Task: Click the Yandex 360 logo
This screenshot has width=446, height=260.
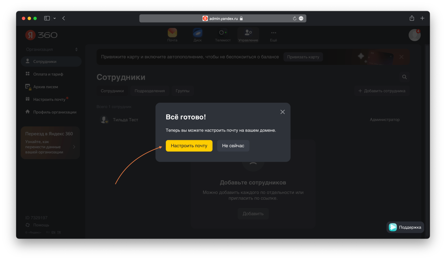Action: [41, 35]
